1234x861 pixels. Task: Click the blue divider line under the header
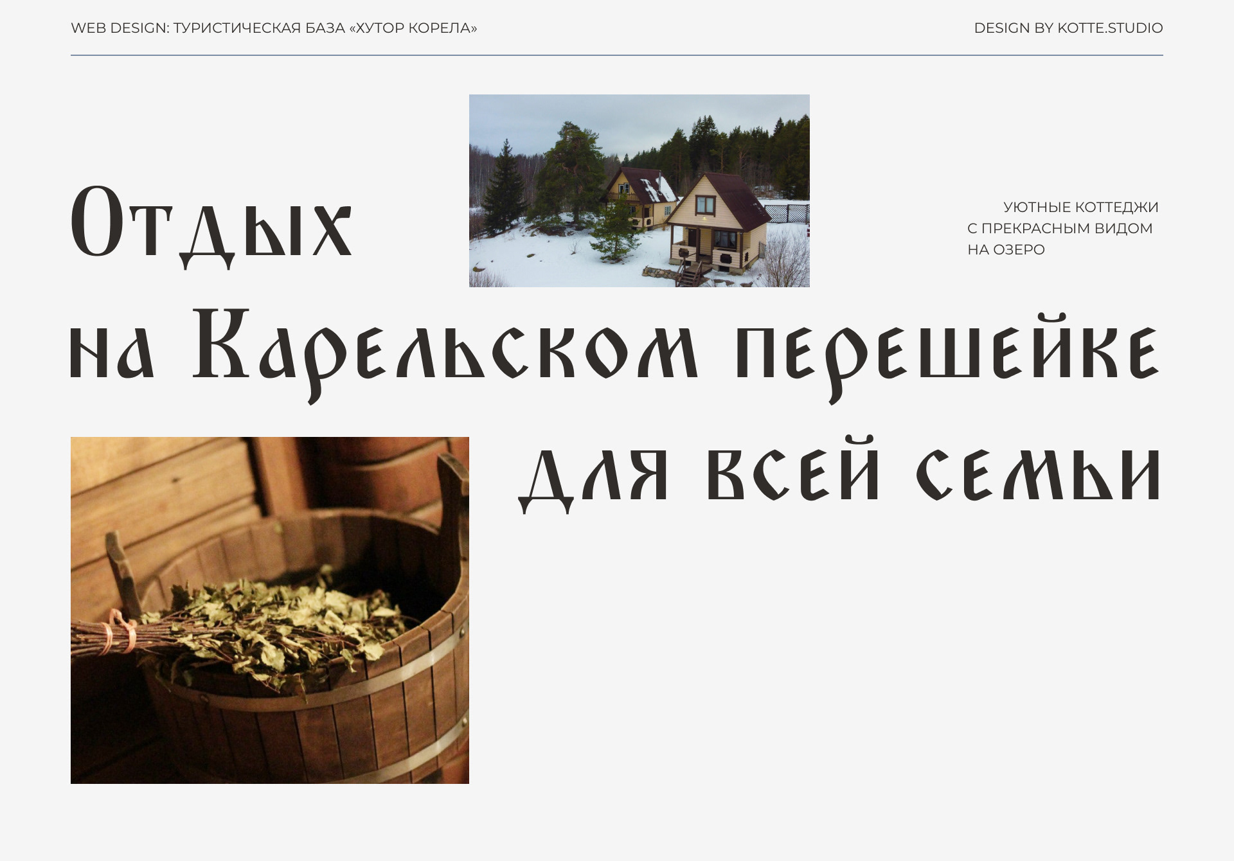[616, 55]
